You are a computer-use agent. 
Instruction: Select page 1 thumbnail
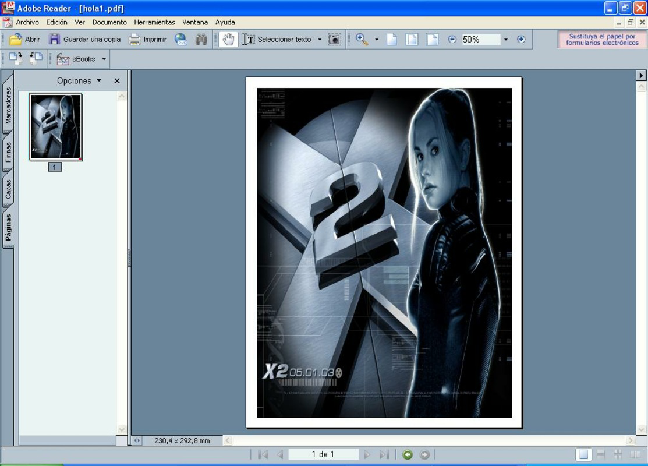[56, 126]
